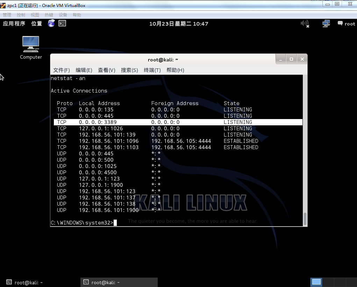Click the terminal vertical scrollbar thumb

point(305,219)
